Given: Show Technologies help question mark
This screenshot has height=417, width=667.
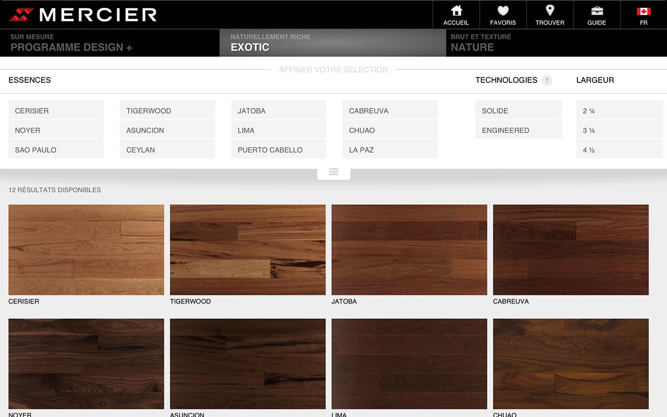Looking at the screenshot, I should 546,80.
